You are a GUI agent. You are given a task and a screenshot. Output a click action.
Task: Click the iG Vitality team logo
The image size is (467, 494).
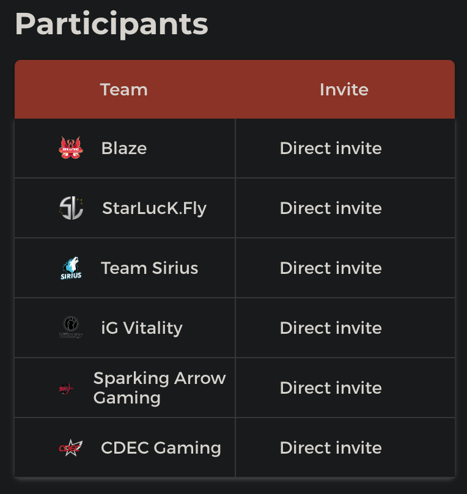click(71, 328)
